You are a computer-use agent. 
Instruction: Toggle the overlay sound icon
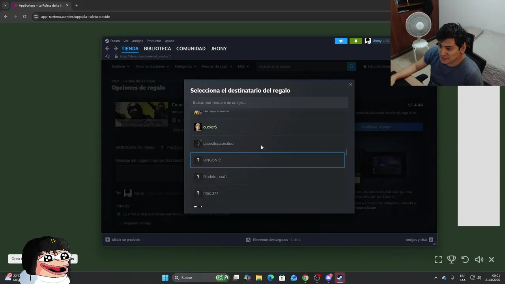pos(479,260)
